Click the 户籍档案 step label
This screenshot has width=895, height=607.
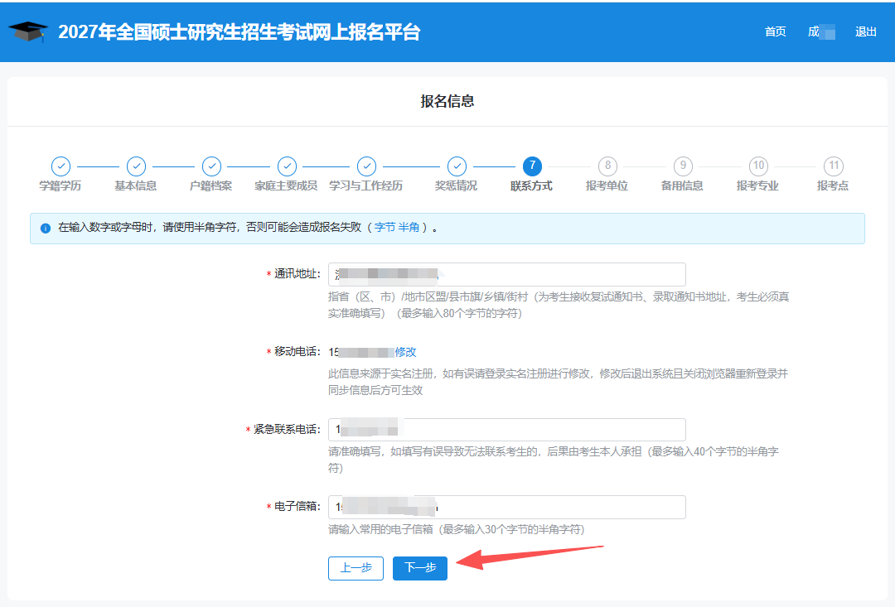click(x=210, y=186)
